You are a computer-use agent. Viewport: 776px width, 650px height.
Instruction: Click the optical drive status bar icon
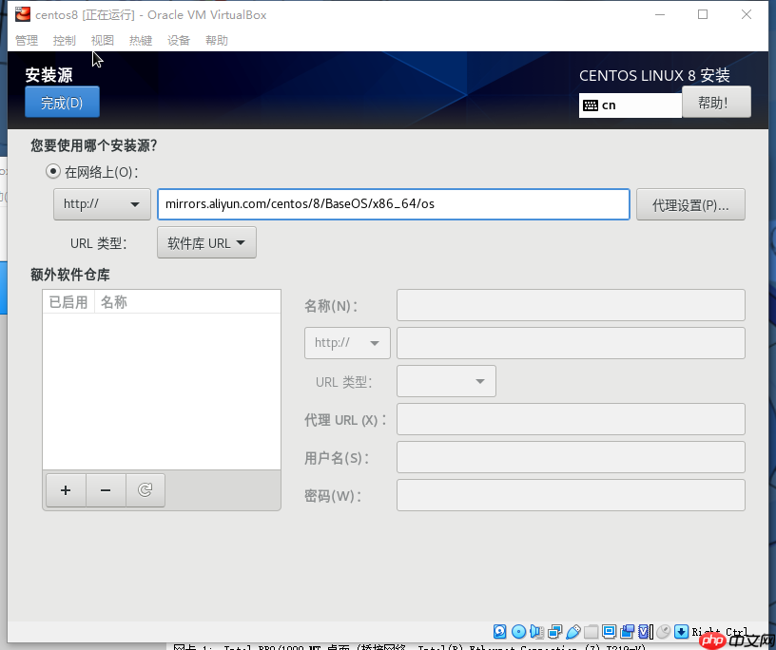point(518,631)
